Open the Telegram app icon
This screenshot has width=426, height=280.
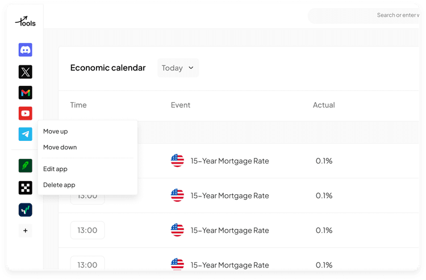pyautogui.click(x=25, y=135)
